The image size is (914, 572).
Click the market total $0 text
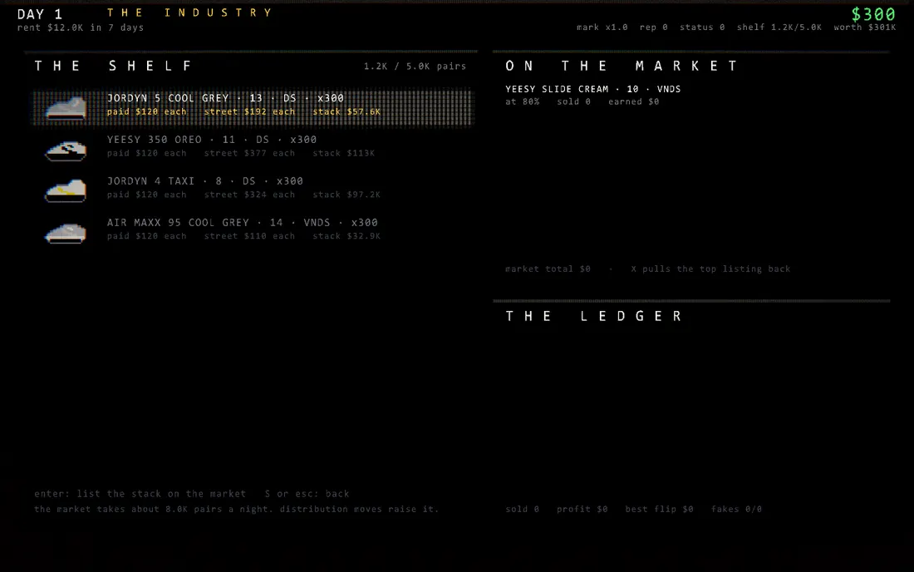[x=548, y=269]
